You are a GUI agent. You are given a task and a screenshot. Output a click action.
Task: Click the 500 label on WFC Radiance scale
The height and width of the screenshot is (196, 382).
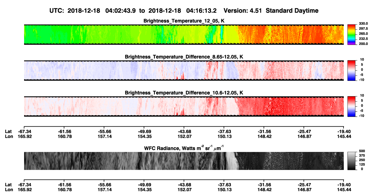362,151
